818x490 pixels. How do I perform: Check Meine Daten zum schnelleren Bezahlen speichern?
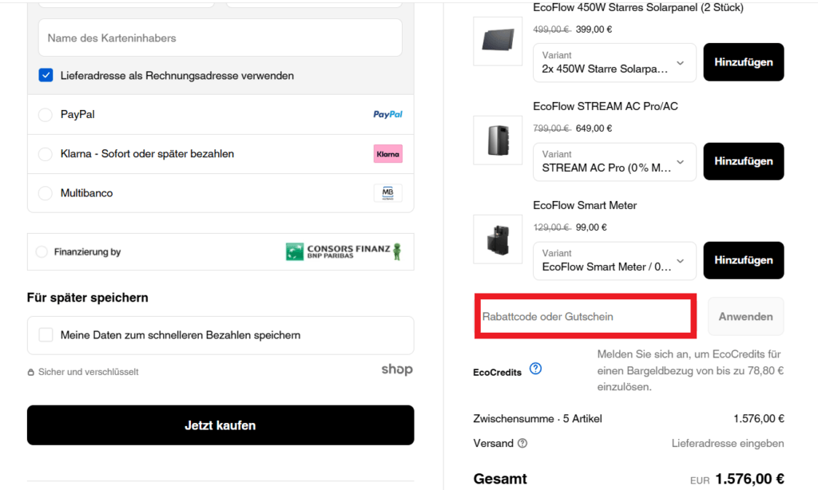pyautogui.click(x=46, y=334)
